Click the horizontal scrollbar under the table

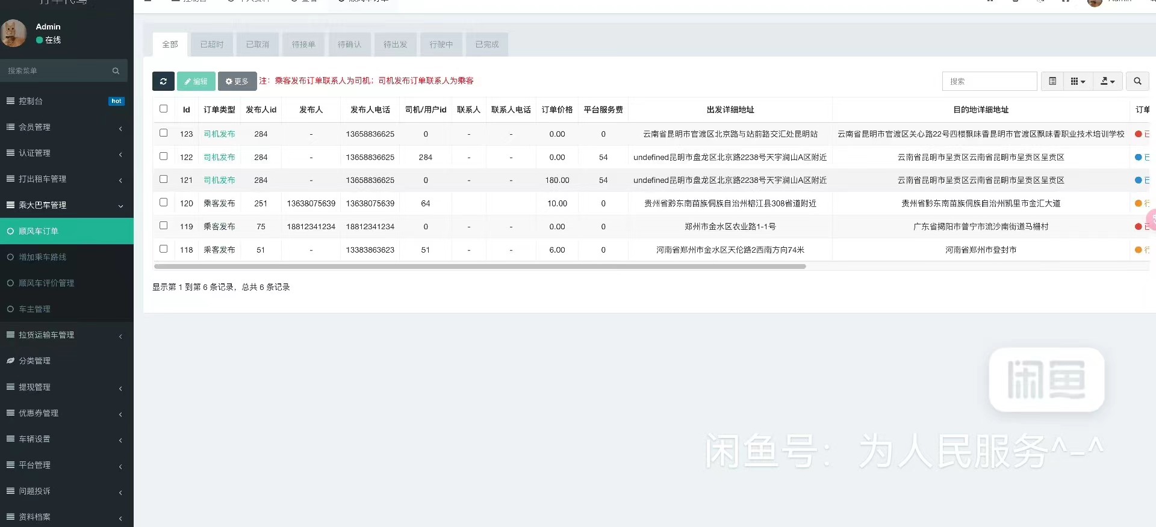tap(480, 266)
